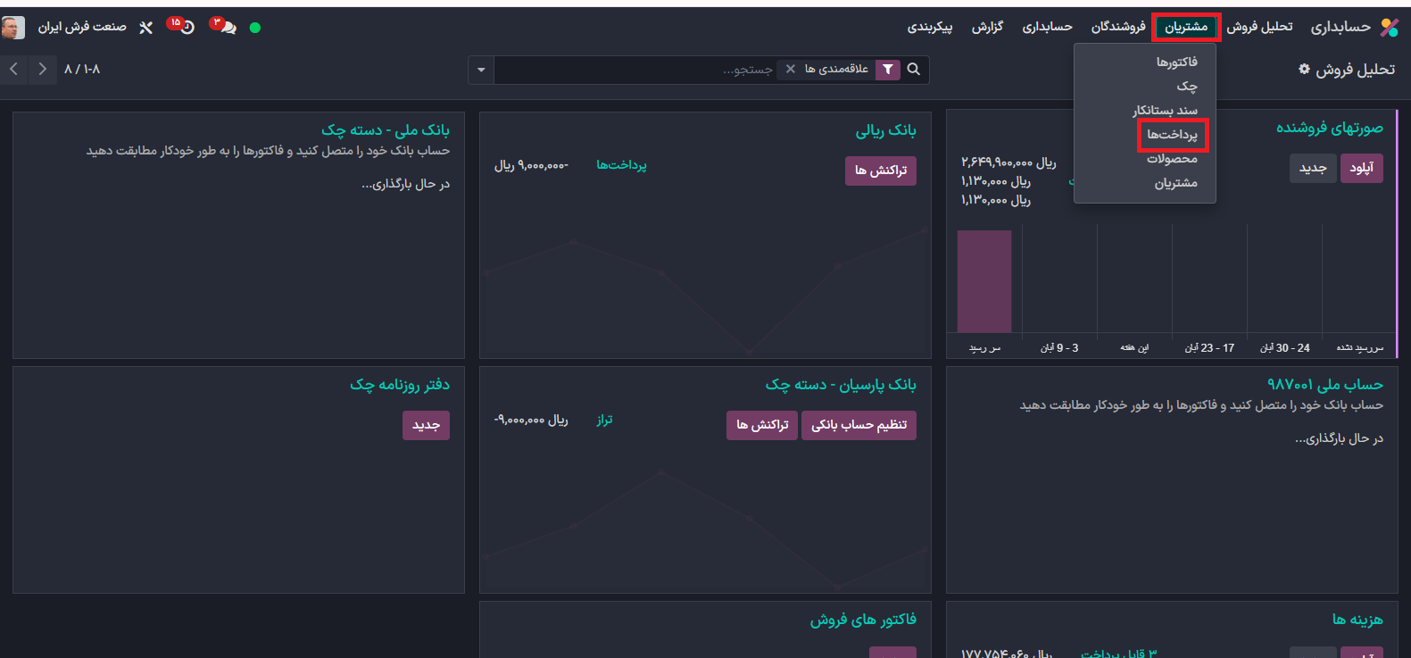Select فاکتورها from the open dropdown menu
This screenshot has height=658, width=1411.
coord(1176,62)
